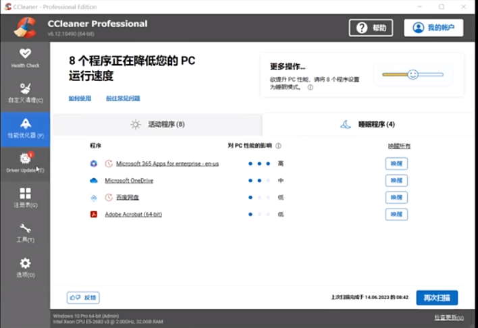The image size is (478, 328).
Task: Click Windows 10 Pro 64-bit system info
Action: click(86, 316)
